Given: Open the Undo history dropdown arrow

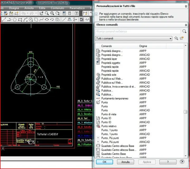Looking at the screenshot, I should (28, 13).
